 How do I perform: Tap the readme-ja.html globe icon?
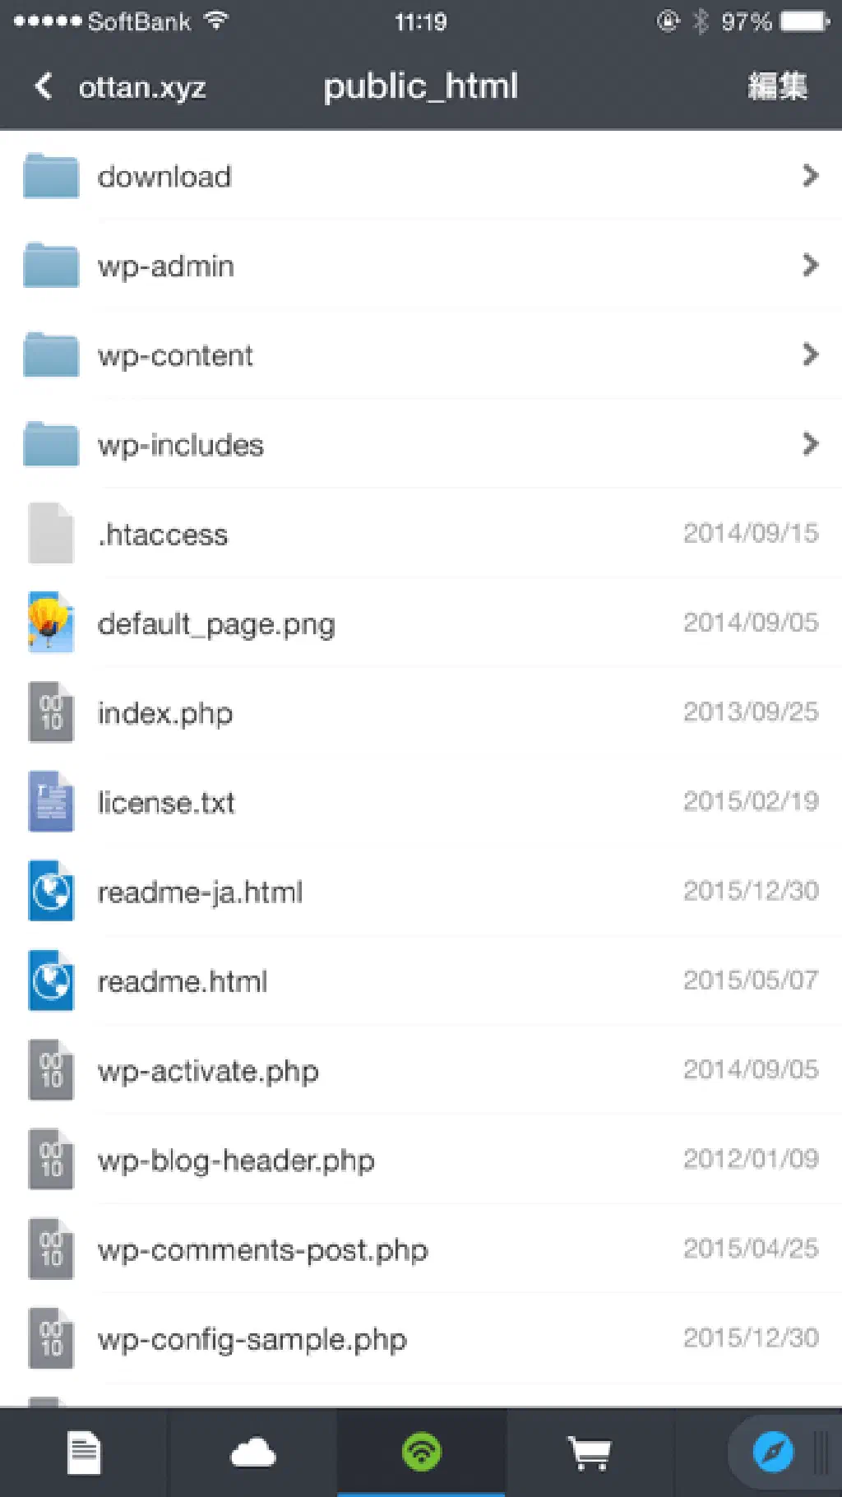(x=51, y=892)
